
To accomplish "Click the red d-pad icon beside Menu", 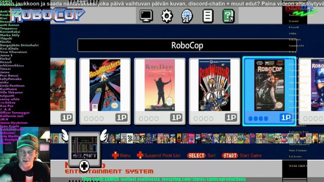I will (x=115, y=155).
